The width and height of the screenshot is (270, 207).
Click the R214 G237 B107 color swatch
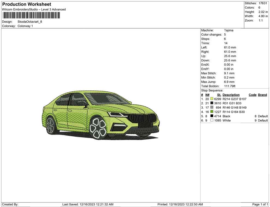[x=212, y=99]
